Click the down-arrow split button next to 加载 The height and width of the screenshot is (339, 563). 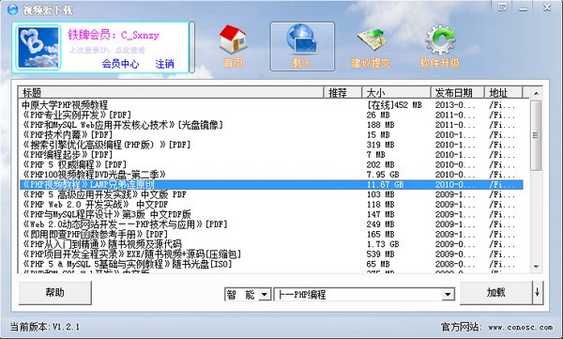tap(537, 293)
